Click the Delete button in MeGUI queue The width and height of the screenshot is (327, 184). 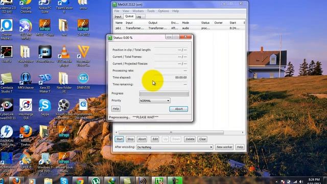(190, 139)
